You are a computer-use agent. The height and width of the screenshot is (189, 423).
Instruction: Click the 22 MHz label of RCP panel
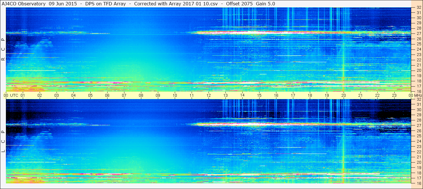click(418, 60)
